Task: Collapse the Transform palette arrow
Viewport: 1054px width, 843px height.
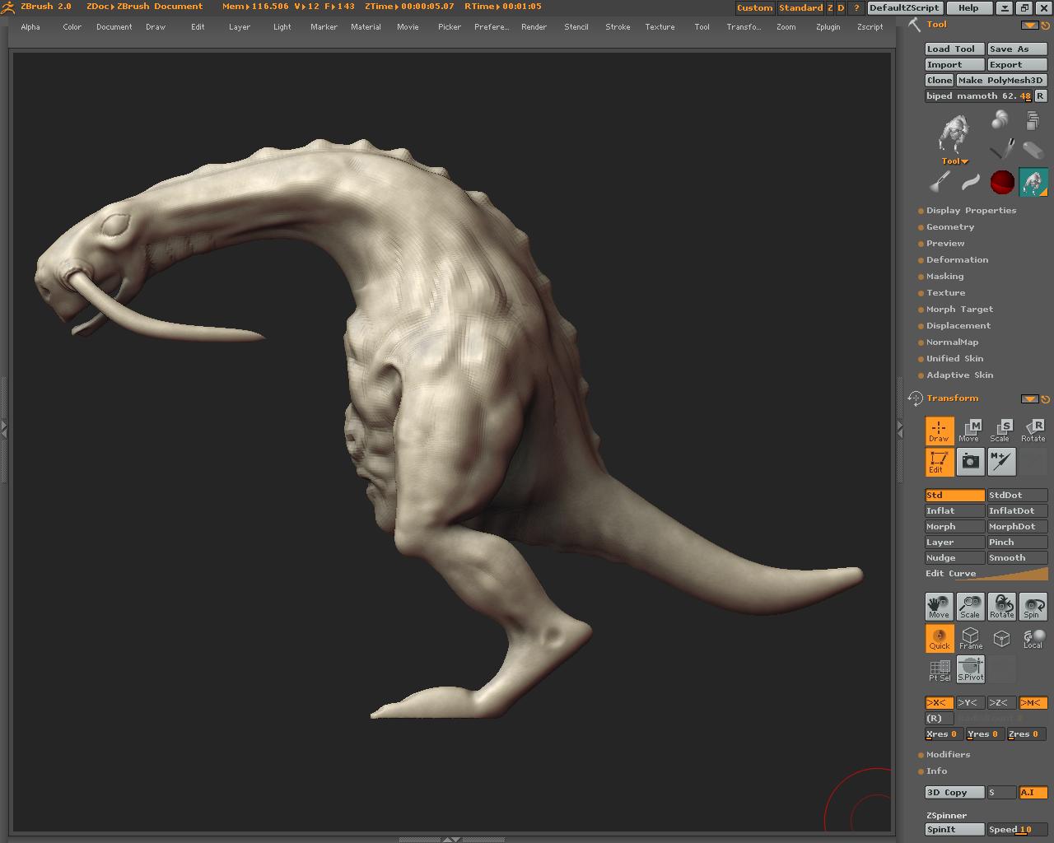Action: pyautogui.click(x=1029, y=398)
